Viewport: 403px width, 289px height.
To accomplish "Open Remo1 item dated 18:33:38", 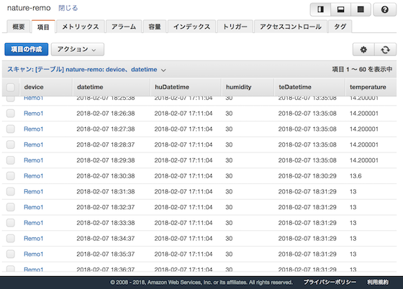I will point(33,223).
